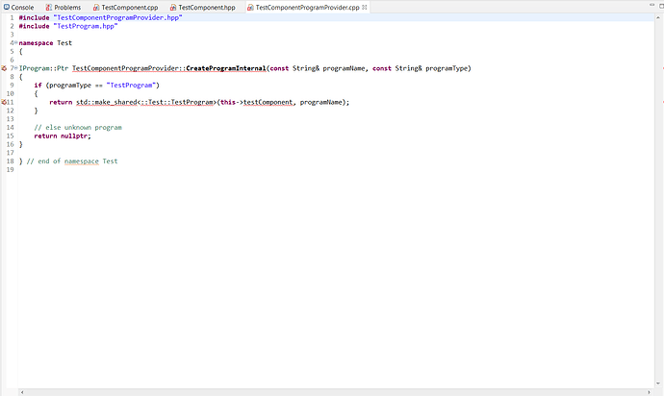The width and height of the screenshot is (664, 396).
Task: Click the overview ruler error mark for line 7
Action: (x=662, y=68)
